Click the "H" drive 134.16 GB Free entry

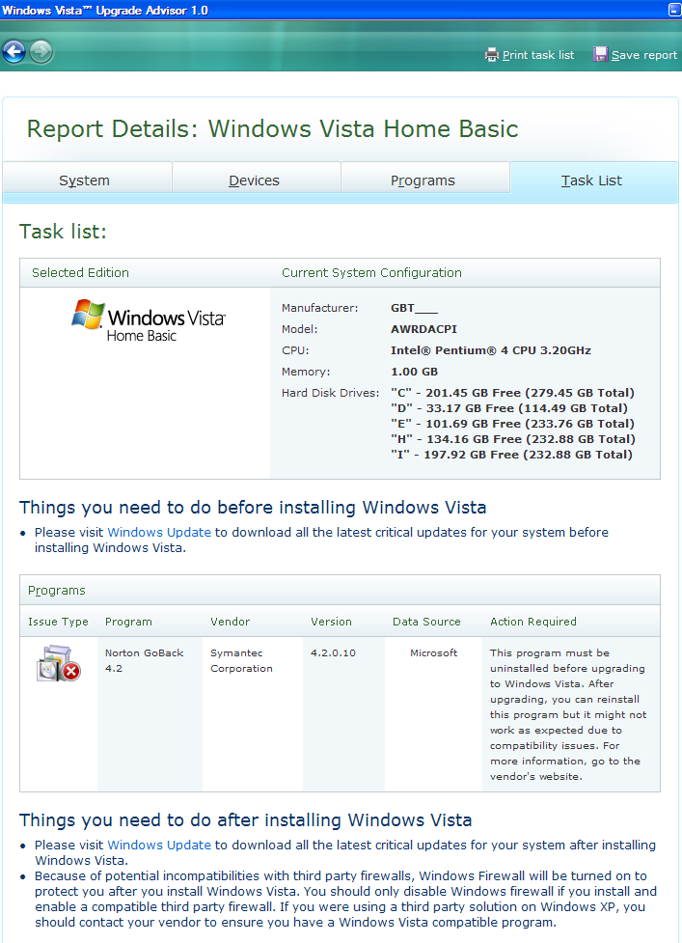point(512,439)
